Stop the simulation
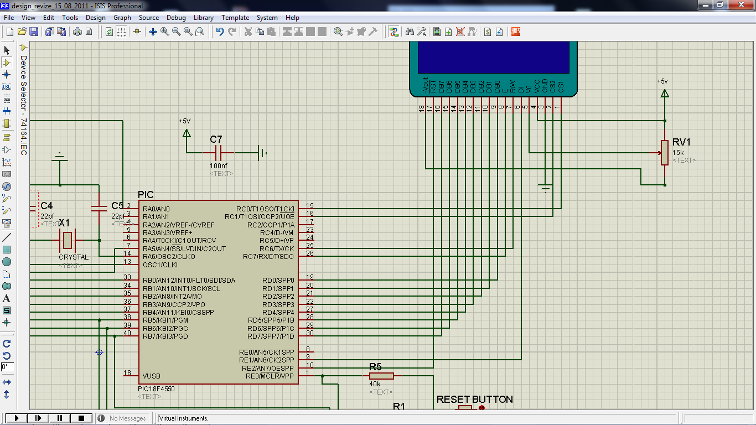This screenshot has width=756, height=425. 81,418
